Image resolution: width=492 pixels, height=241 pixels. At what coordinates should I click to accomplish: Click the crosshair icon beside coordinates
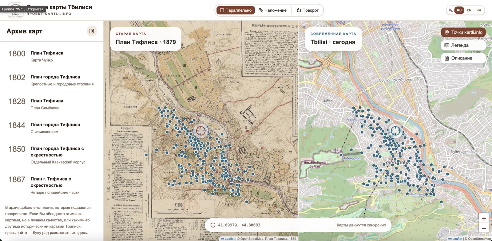tap(213, 225)
